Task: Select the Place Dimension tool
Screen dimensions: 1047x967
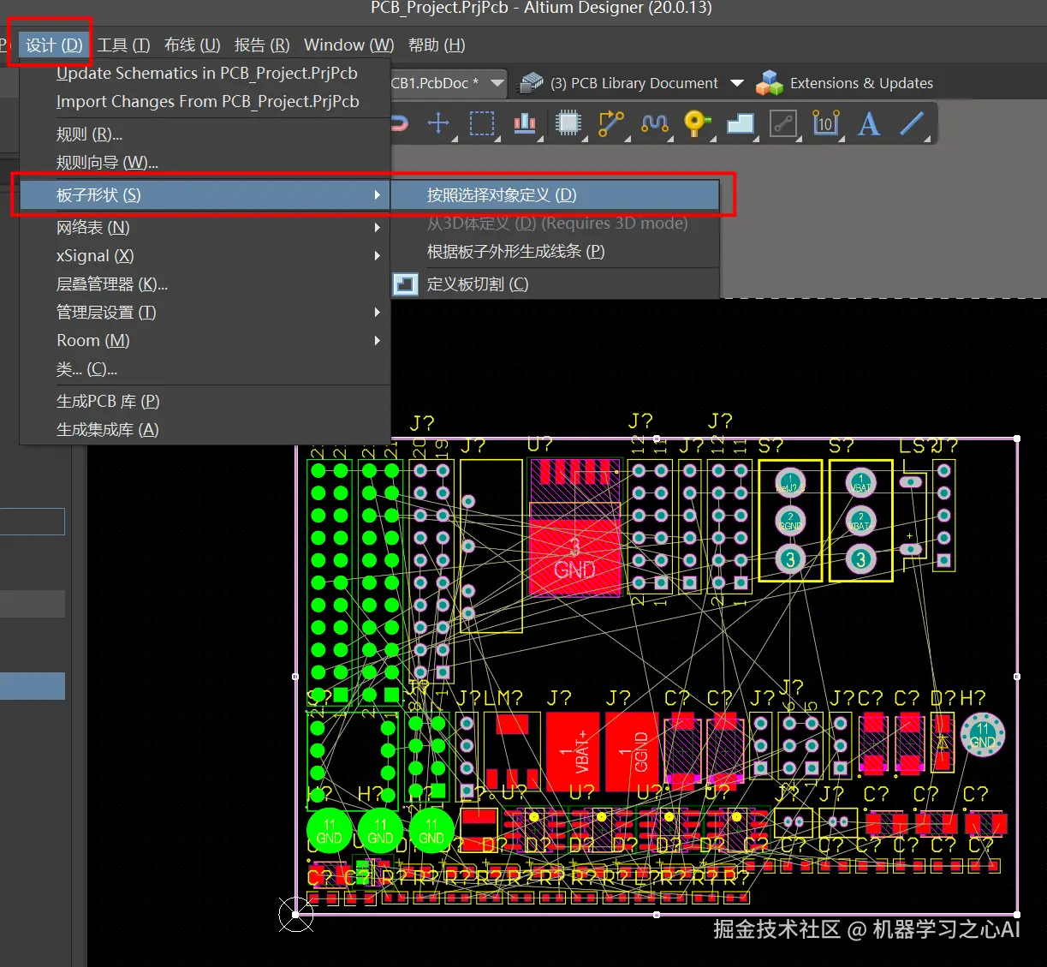Action: tap(825, 123)
